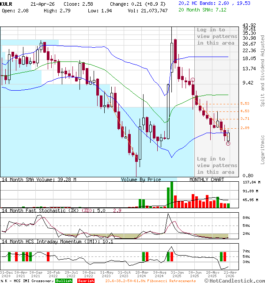Click the upper 'Log in to view patterns' notice
The height and width of the screenshot is (283, 265).
click(217, 36)
